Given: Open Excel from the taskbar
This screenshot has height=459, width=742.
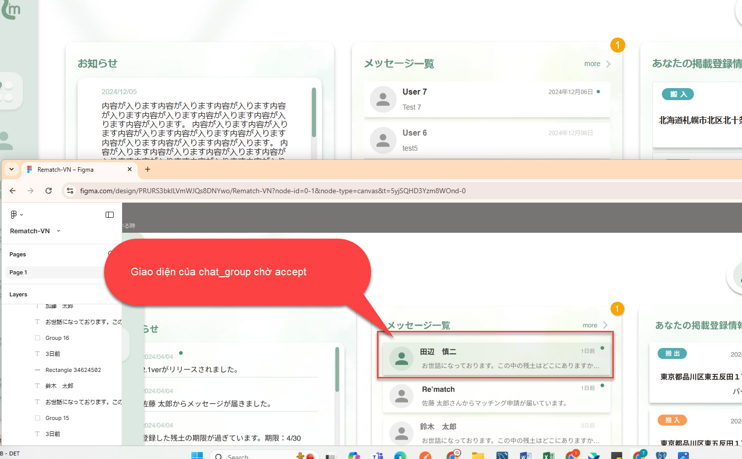Looking at the screenshot, I should coord(548,455).
